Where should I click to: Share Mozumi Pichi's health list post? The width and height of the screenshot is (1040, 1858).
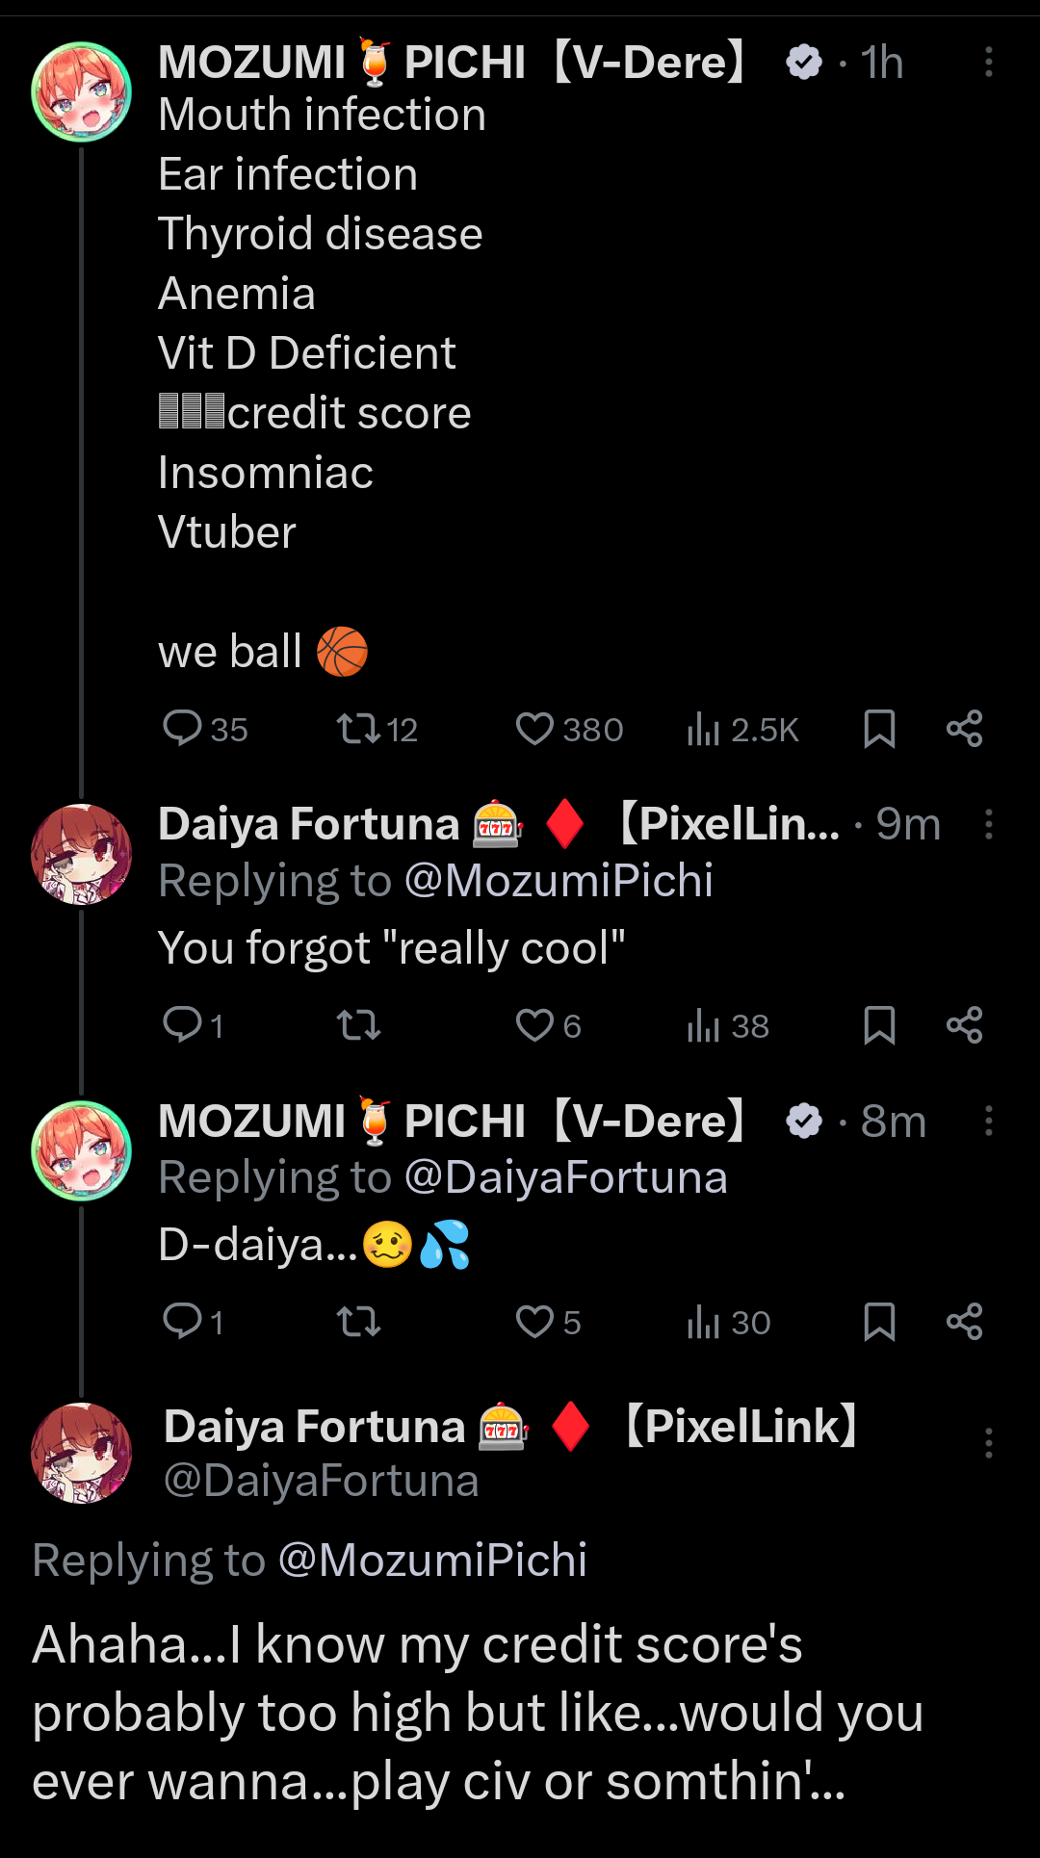pyautogui.click(x=964, y=729)
